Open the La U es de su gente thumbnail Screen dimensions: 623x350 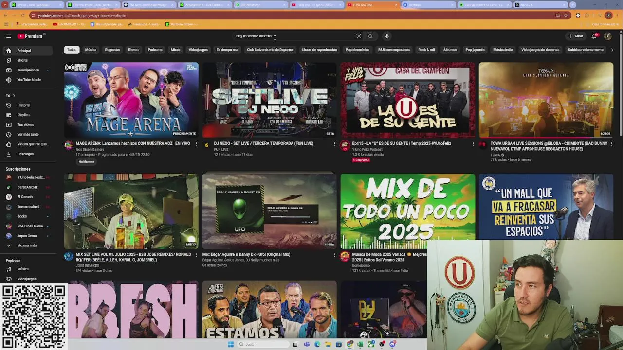tap(407, 100)
